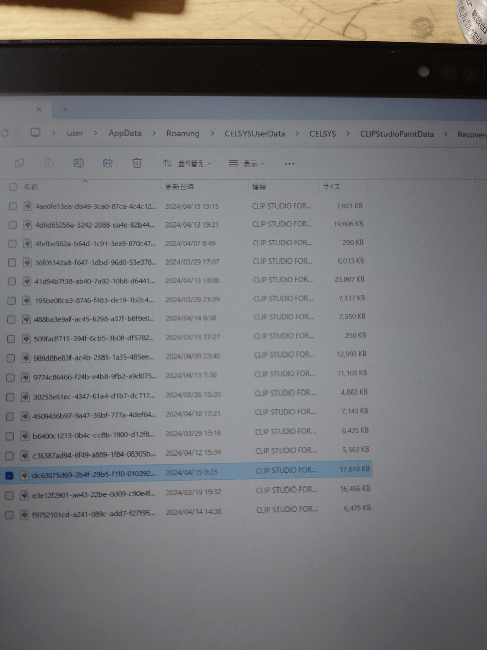Sort by the 種類 column header

click(x=259, y=187)
